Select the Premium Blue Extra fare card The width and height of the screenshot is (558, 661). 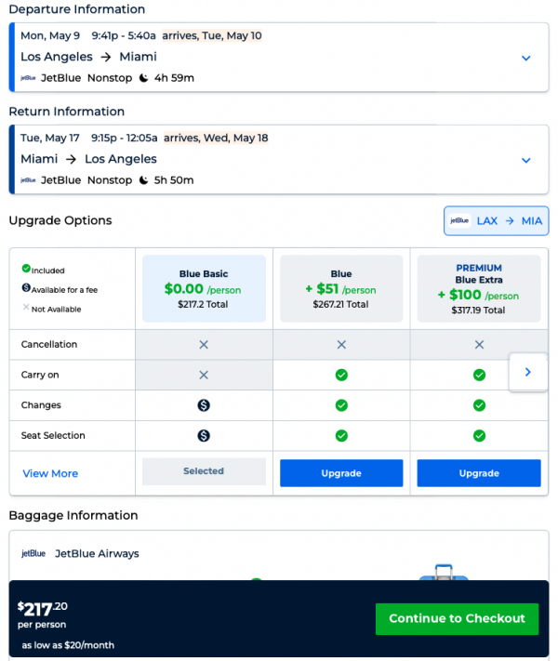click(x=479, y=288)
